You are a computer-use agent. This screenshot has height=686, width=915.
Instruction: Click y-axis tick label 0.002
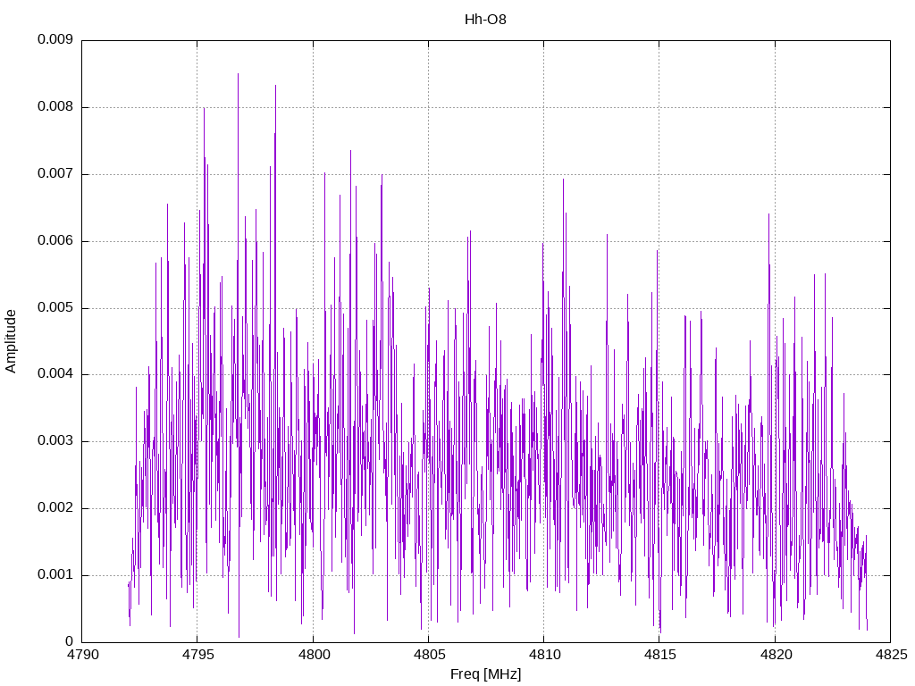(x=55, y=507)
